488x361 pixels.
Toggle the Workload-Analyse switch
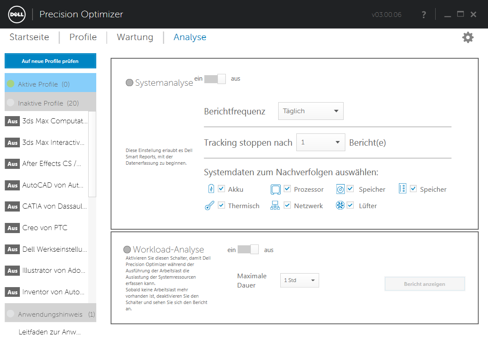pos(248,250)
